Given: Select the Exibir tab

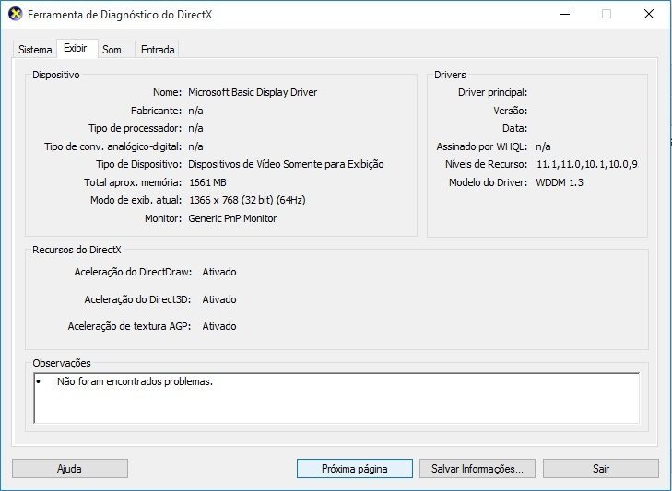Looking at the screenshot, I should 76,48.
